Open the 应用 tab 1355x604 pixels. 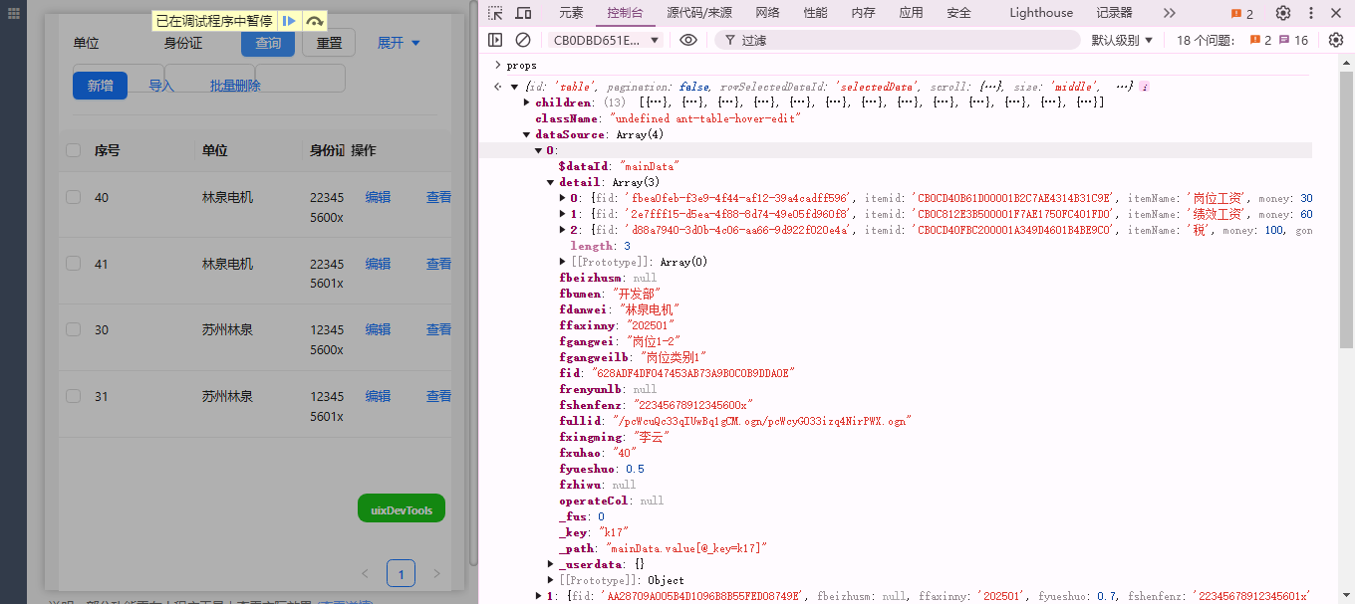[x=911, y=13]
